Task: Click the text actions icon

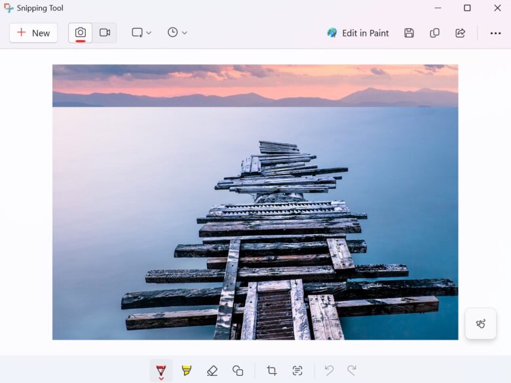Action: click(x=297, y=371)
